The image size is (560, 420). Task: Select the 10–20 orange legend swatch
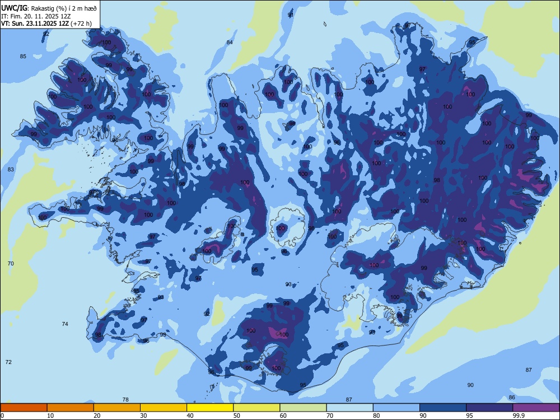[x=71, y=408]
